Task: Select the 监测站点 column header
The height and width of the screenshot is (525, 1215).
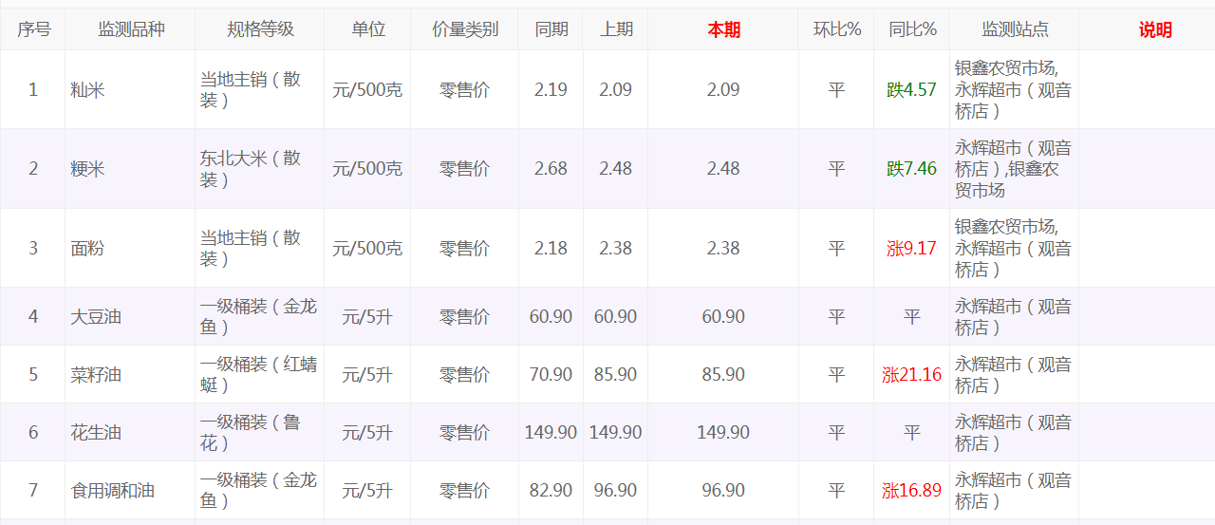Action: [x=1015, y=29]
